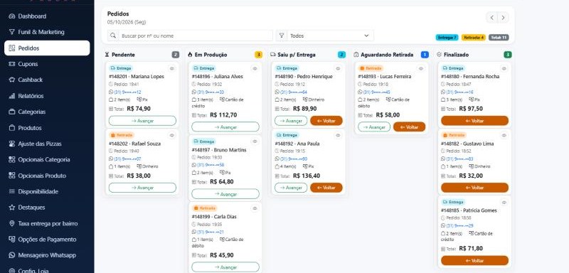This screenshot has height=273, width=569.
Task: Click the filter funnel icon
Action: tap(281, 36)
